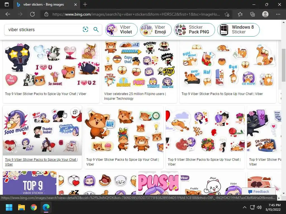
Task: Open the tab actions menu icon
Action: [x=7, y=4]
